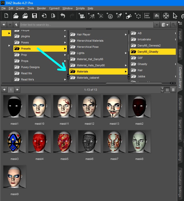Select the Node Selection arrow tool
This screenshot has width=184, height=201.
[x=175, y=16]
